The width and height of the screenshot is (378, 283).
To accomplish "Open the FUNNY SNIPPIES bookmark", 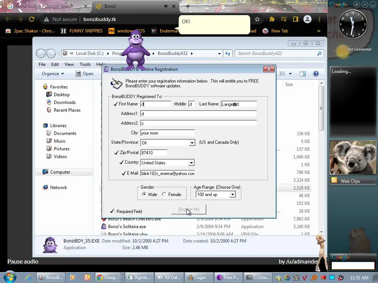I will [82, 31].
